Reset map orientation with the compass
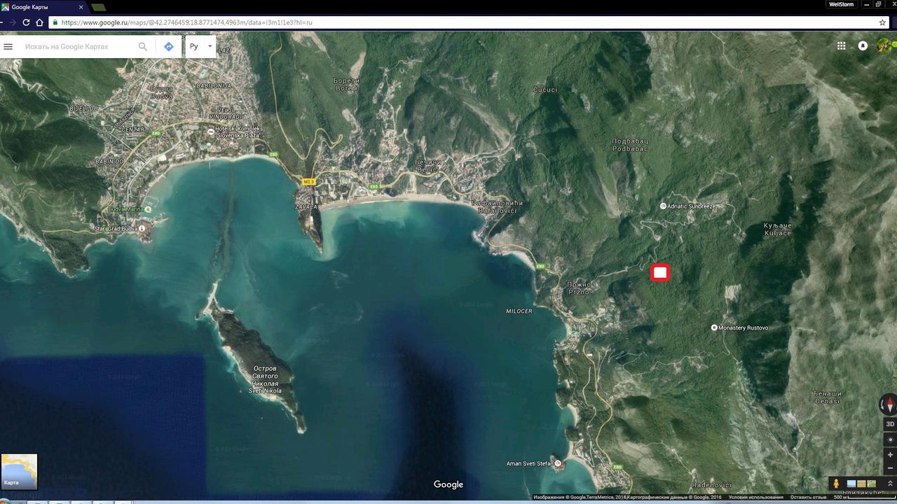The image size is (897, 504). [889, 405]
